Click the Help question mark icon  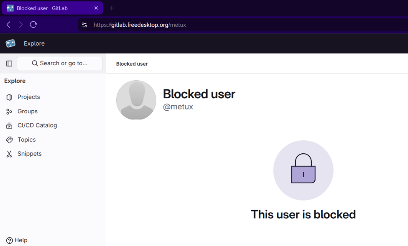(x=9, y=240)
